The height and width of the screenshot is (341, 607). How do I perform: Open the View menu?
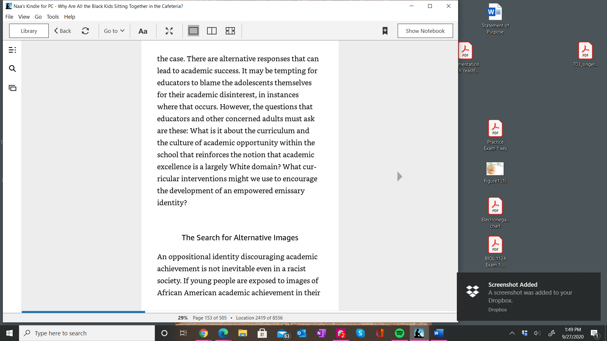(x=24, y=17)
